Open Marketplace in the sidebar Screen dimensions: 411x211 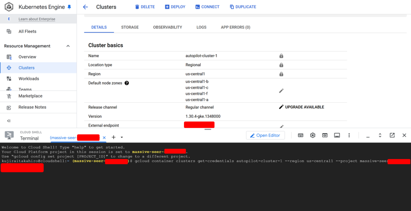[30, 96]
